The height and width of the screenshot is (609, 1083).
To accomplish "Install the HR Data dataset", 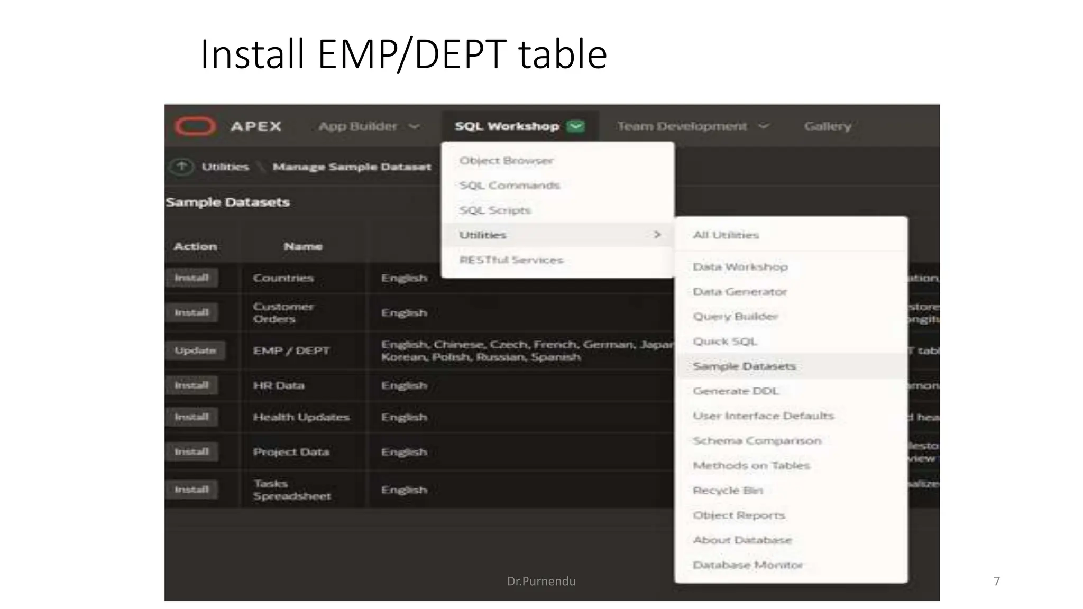I will (191, 385).
